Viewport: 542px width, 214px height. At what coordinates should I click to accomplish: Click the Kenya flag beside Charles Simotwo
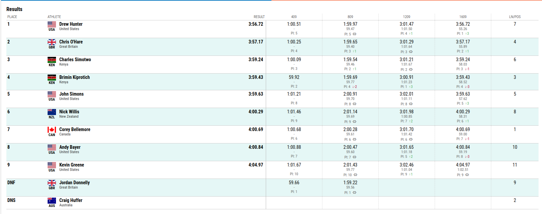tap(52, 60)
